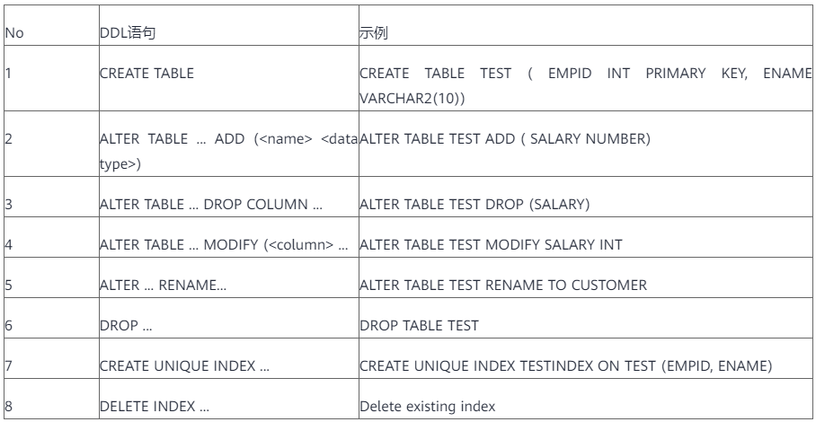Click the ALTER TABLE TEST ADD example
The image size is (816, 422).
pyautogui.click(x=504, y=140)
